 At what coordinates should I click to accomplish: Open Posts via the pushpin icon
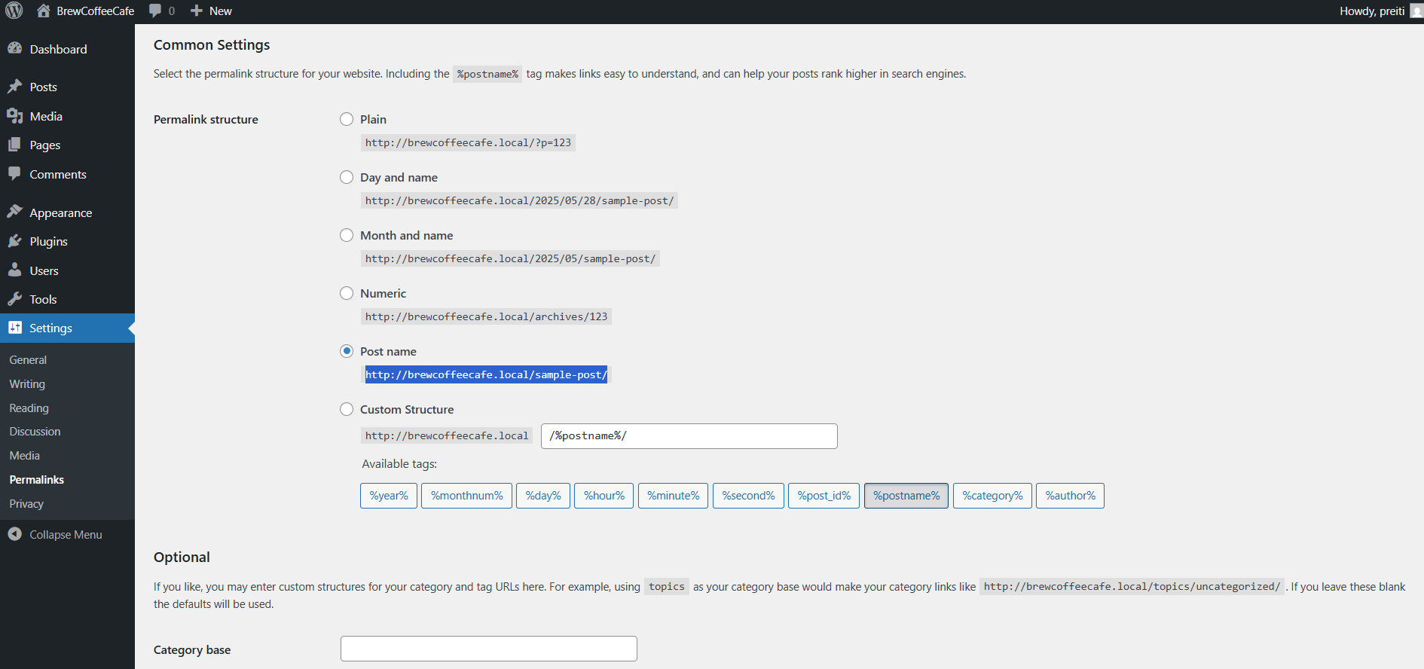pyautogui.click(x=14, y=86)
